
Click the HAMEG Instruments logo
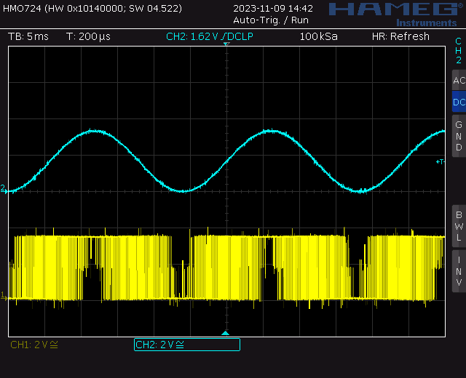[396, 15]
